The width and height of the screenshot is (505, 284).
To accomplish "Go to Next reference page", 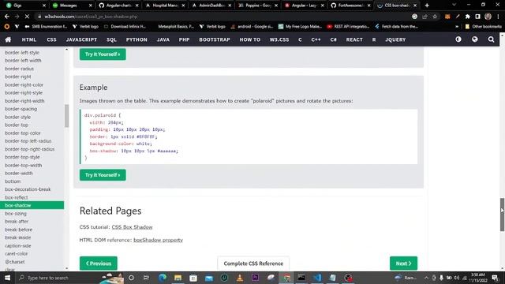I will (403, 263).
